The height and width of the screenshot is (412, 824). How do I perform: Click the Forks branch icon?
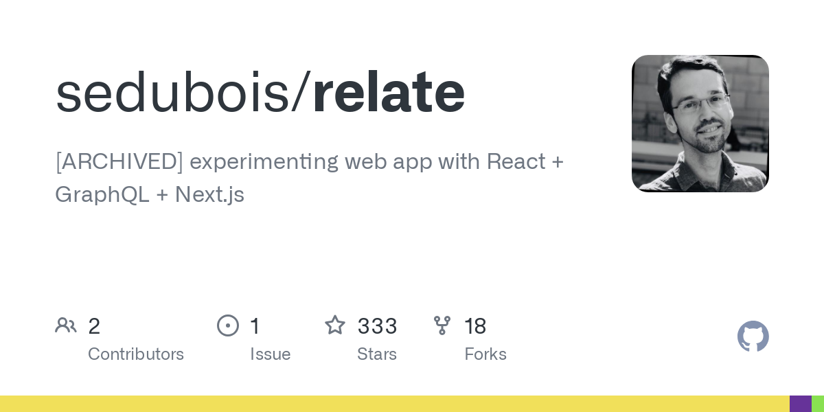(x=442, y=325)
